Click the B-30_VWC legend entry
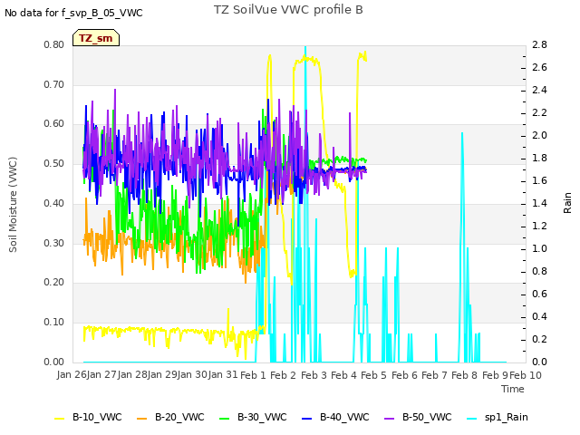 (253, 417)
